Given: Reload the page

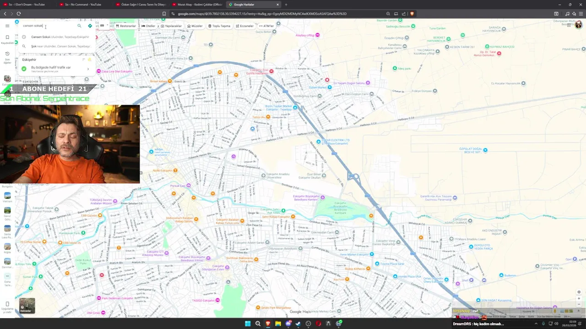Looking at the screenshot, I should click(x=19, y=14).
